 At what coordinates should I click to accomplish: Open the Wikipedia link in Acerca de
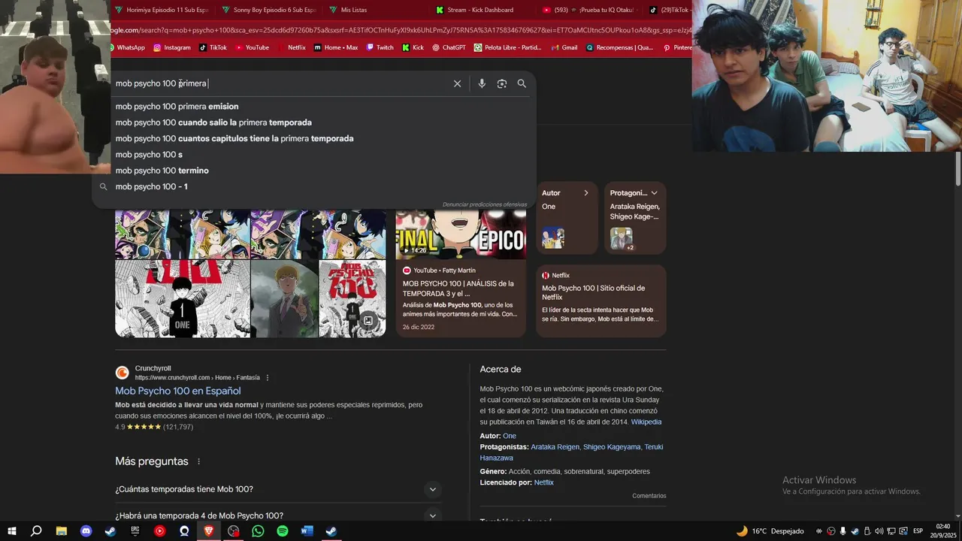pyautogui.click(x=646, y=422)
